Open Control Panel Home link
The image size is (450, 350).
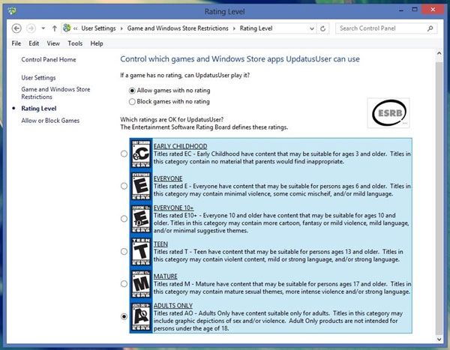49,59
